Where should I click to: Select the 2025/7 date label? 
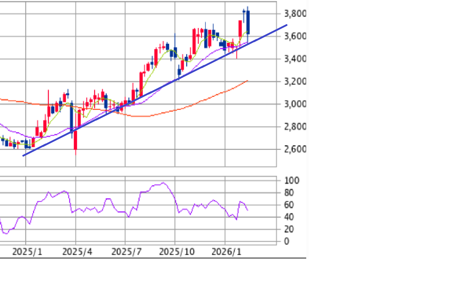(x=126, y=252)
